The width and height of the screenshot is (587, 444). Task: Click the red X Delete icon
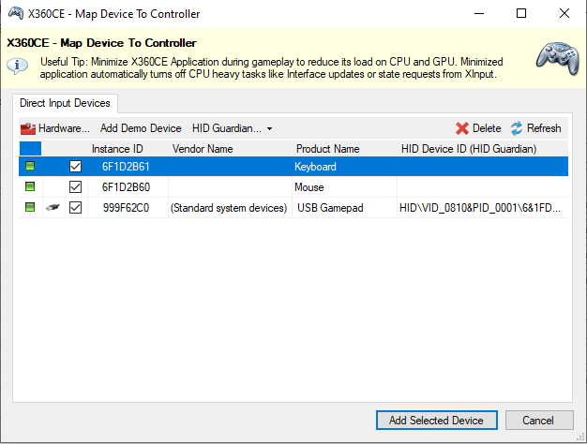pos(462,128)
